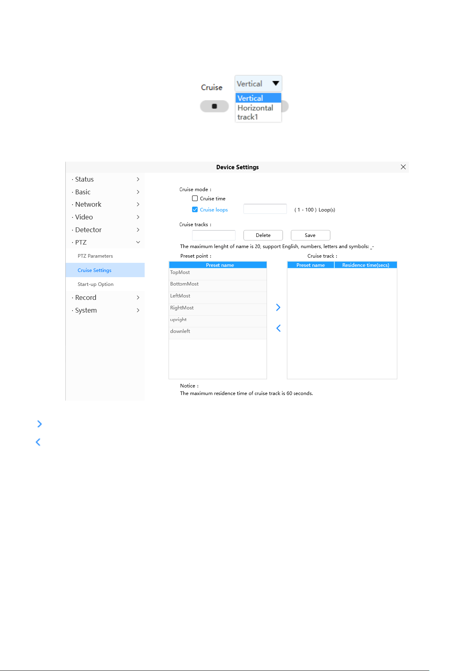This screenshot has width=475, height=671.
Task: Click Preset name header in Preset point list
Action: click(x=218, y=265)
